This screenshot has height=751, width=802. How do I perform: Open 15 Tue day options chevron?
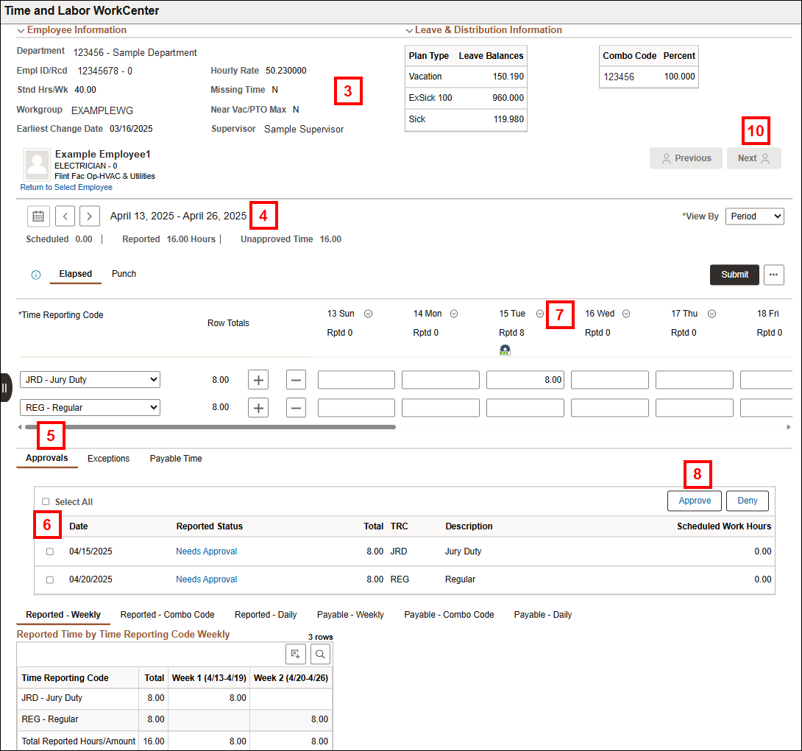[539, 314]
